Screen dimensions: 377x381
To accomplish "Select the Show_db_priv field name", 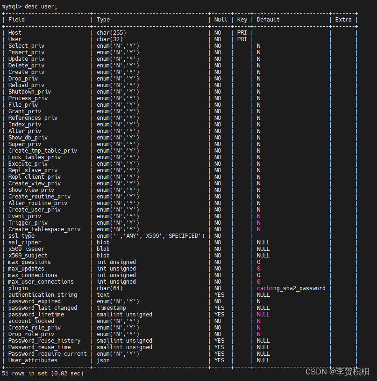I will pos(28,138).
